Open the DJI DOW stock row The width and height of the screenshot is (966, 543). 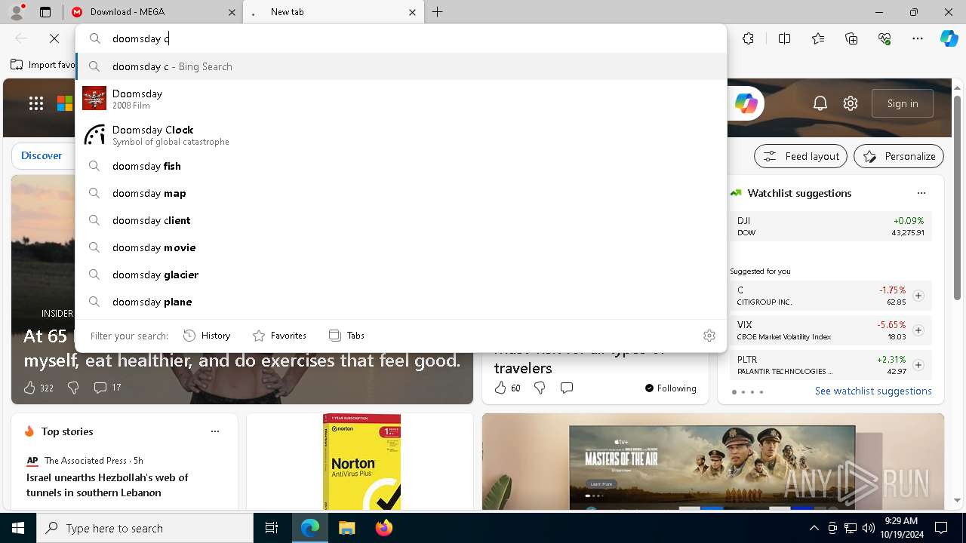(830, 226)
